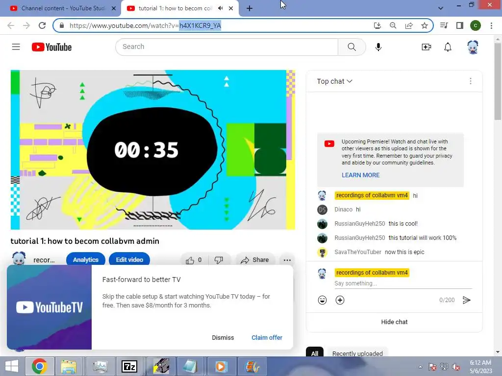Open Chrome three-dot menu

click(491, 25)
